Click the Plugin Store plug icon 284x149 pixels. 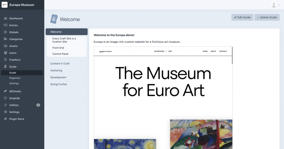pos(5,119)
